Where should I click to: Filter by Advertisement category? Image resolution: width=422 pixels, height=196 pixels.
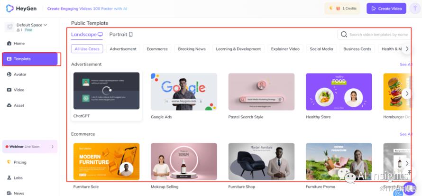tap(123, 49)
